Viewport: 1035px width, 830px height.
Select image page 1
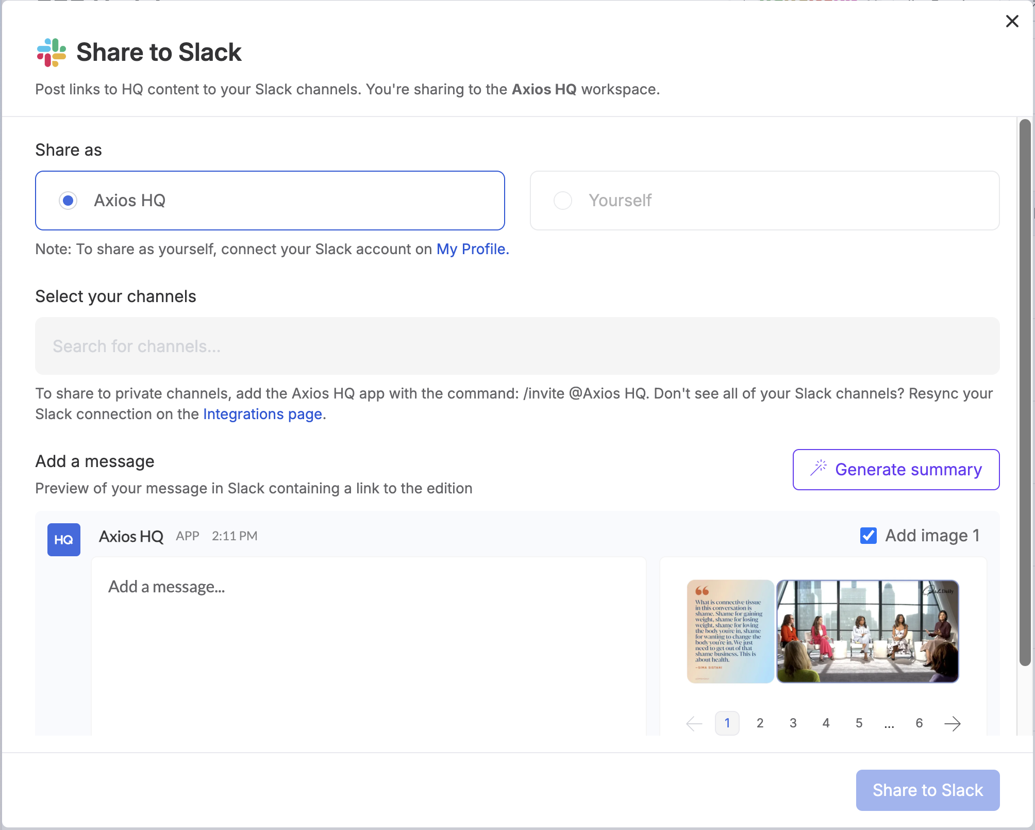(x=727, y=723)
